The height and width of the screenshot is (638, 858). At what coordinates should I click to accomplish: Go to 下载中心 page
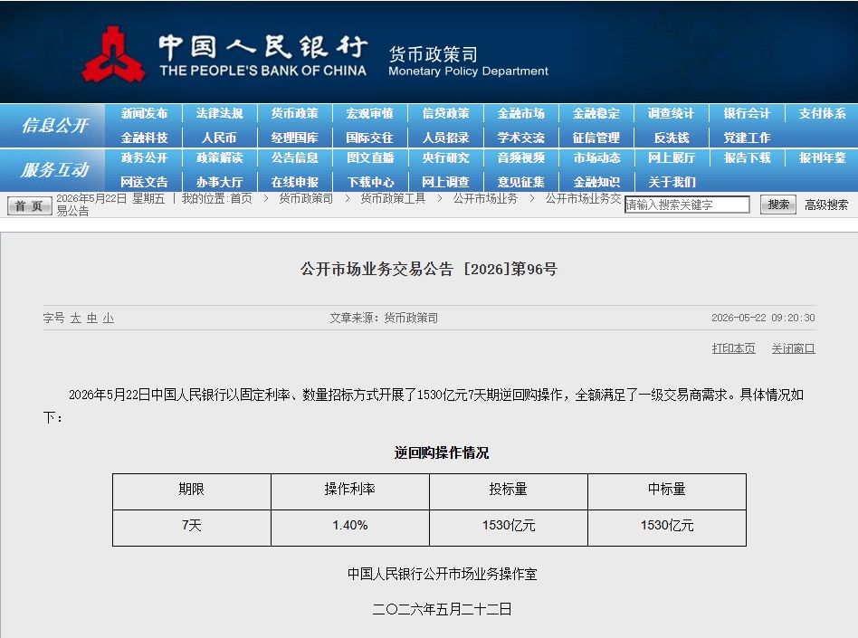[x=370, y=182]
